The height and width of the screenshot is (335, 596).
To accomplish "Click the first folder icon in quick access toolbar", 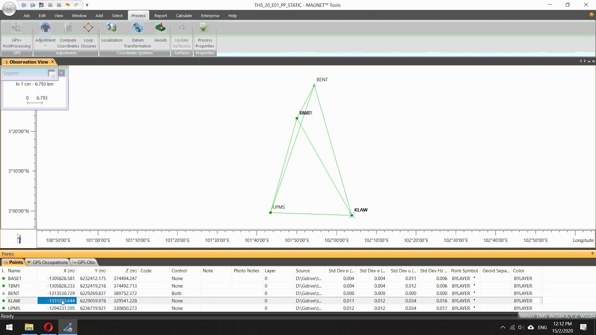I will 24,5.
